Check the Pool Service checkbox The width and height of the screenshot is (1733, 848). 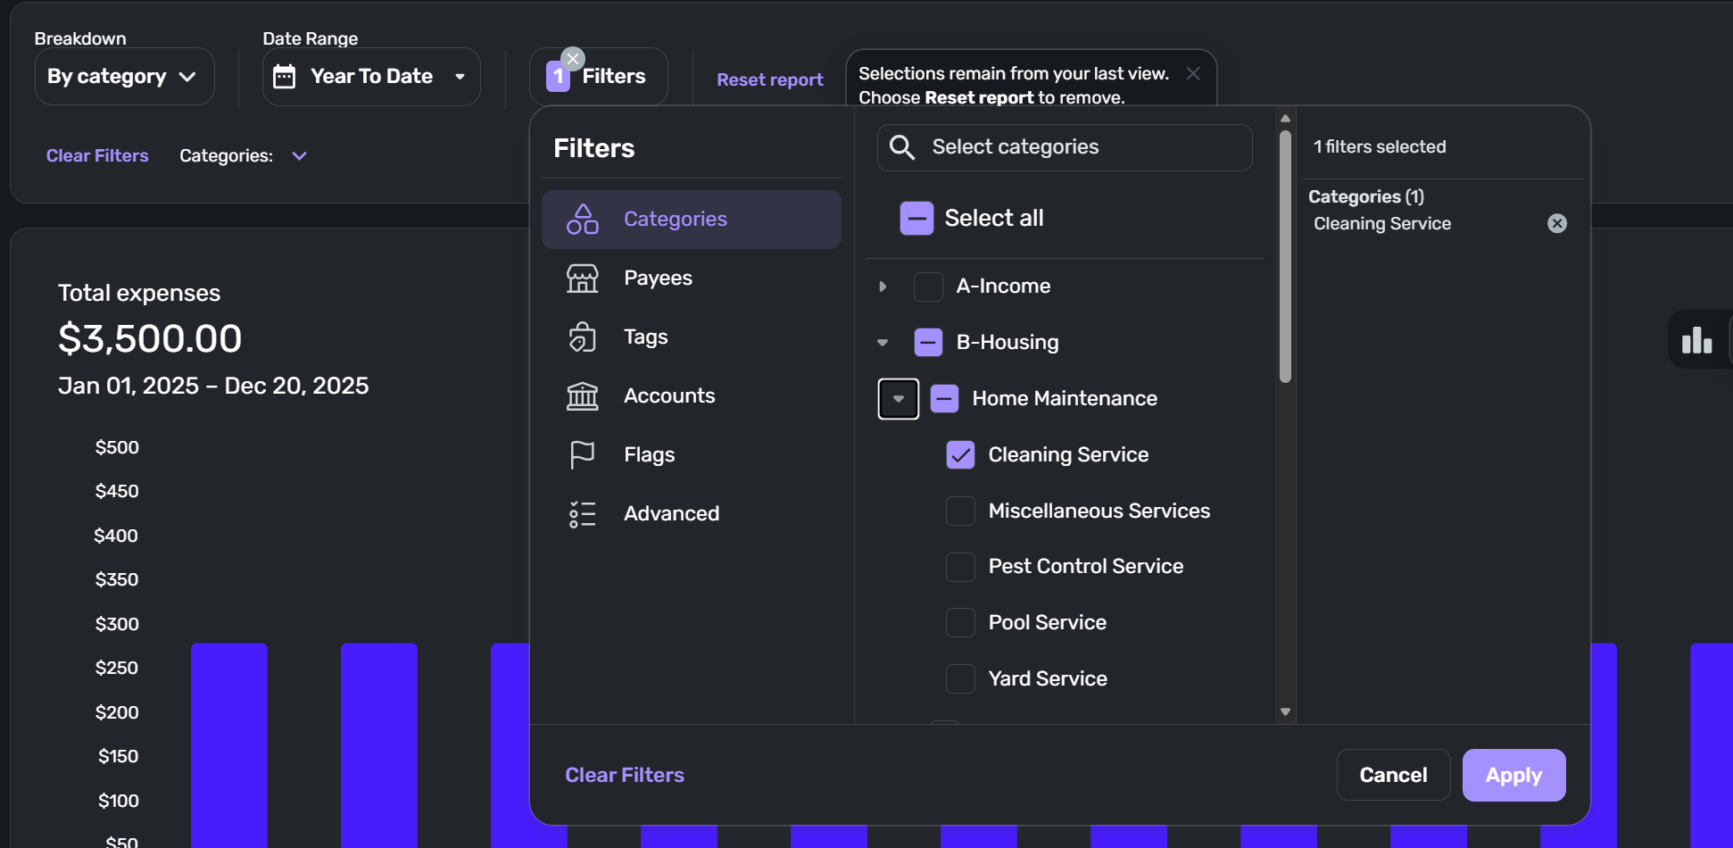(x=960, y=623)
